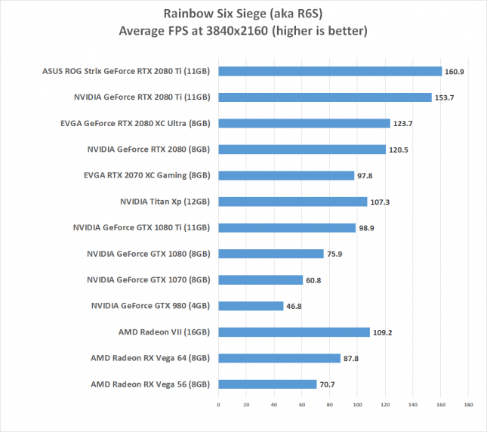Click the x-axis tick label '60'
The image size is (487, 432).
[x=302, y=405]
